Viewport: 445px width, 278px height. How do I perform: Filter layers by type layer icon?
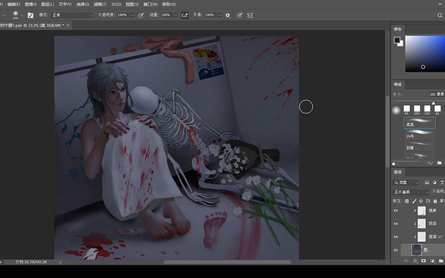click(x=442, y=183)
